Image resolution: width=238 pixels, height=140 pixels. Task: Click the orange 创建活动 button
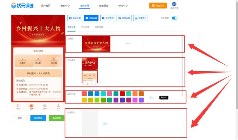[158, 6]
